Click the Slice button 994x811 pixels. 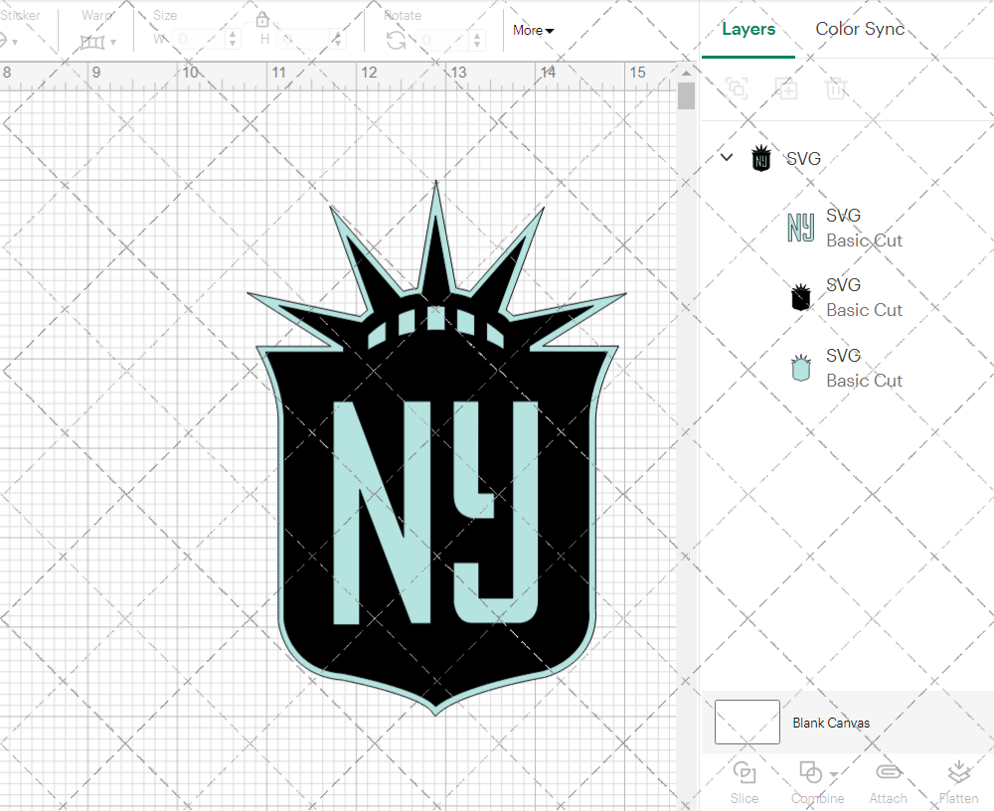(x=745, y=783)
